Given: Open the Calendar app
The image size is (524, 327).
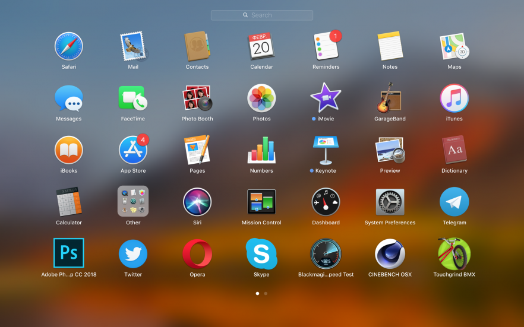Looking at the screenshot, I should (x=261, y=46).
